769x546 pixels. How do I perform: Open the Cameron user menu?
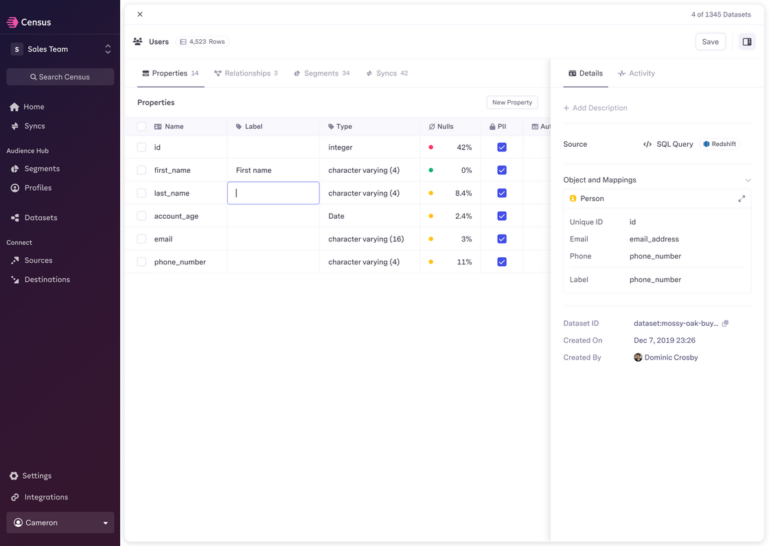pyautogui.click(x=60, y=523)
